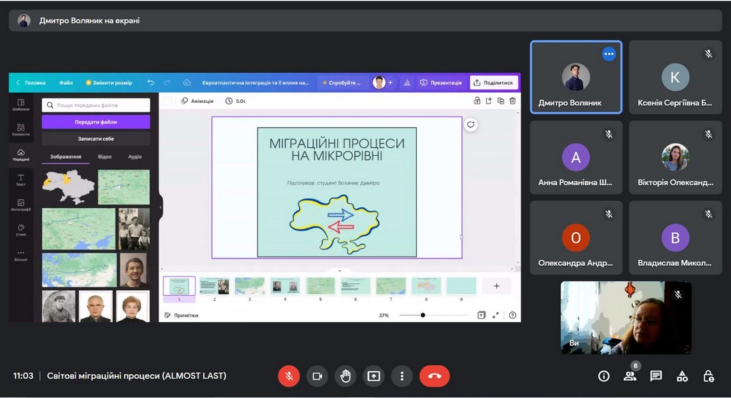Open the activities panel
Image resolution: width=731 pixels, height=398 pixels.
tap(682, 376)
